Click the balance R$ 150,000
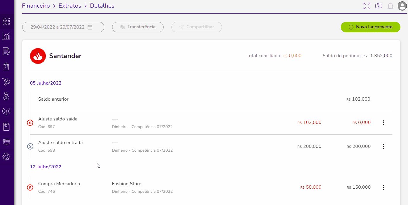This screenshot has height=205, width=408. (359, 188)
